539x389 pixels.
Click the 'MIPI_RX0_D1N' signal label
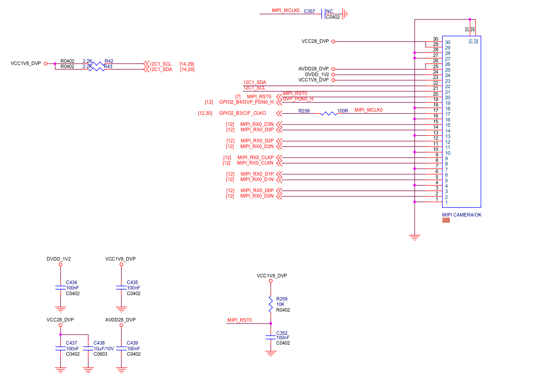(257, 179)
